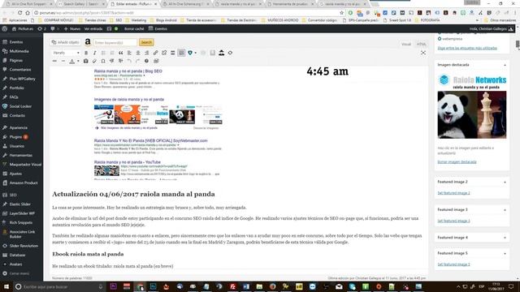The height and width of the screenshot is (292, 520).
Task: Align text right
Action: tap(146, 53)
